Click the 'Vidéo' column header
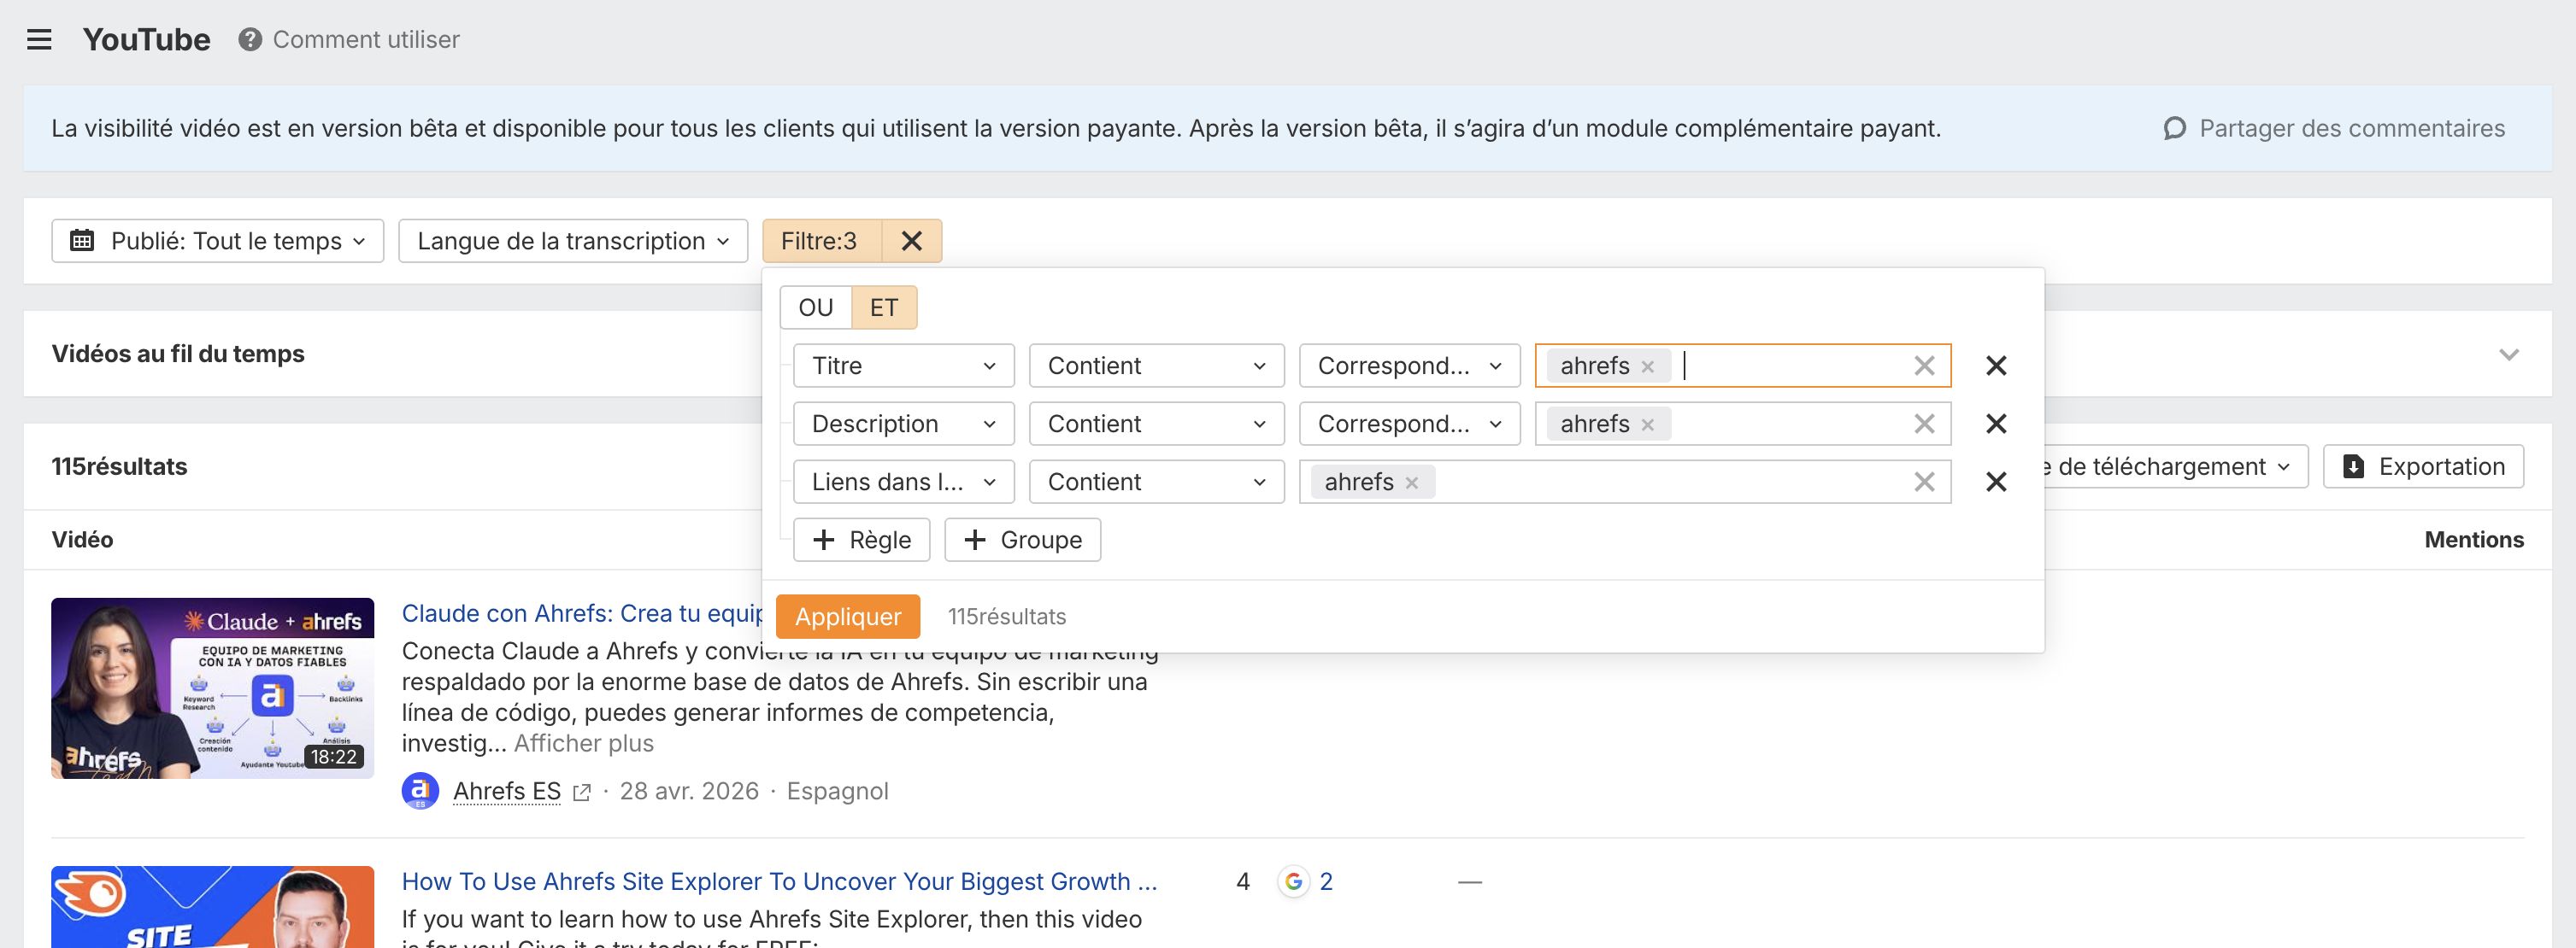Screen dimensions: 2576x948 coord(82,540)
